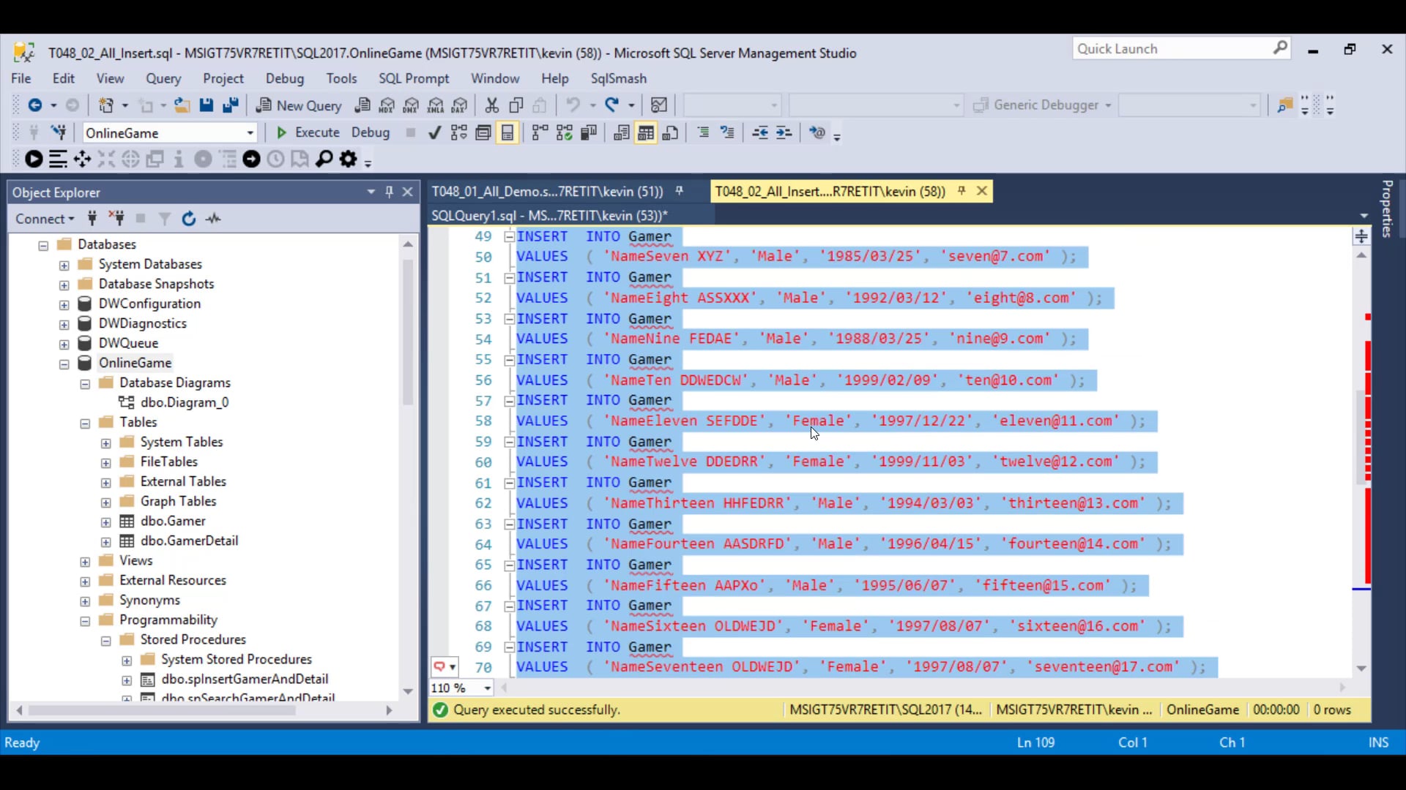Open the OnlineGame database dropdown
The width and height of the screenshot is (1406, 790).
tap(251, 132)
